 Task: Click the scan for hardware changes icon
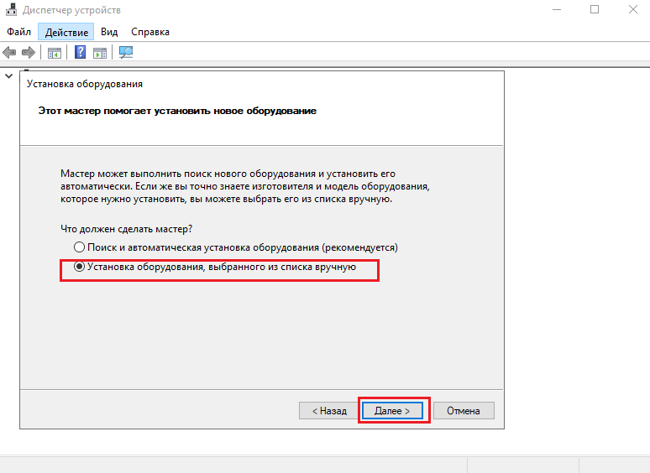pyautogui.click(x=126, y=52)
